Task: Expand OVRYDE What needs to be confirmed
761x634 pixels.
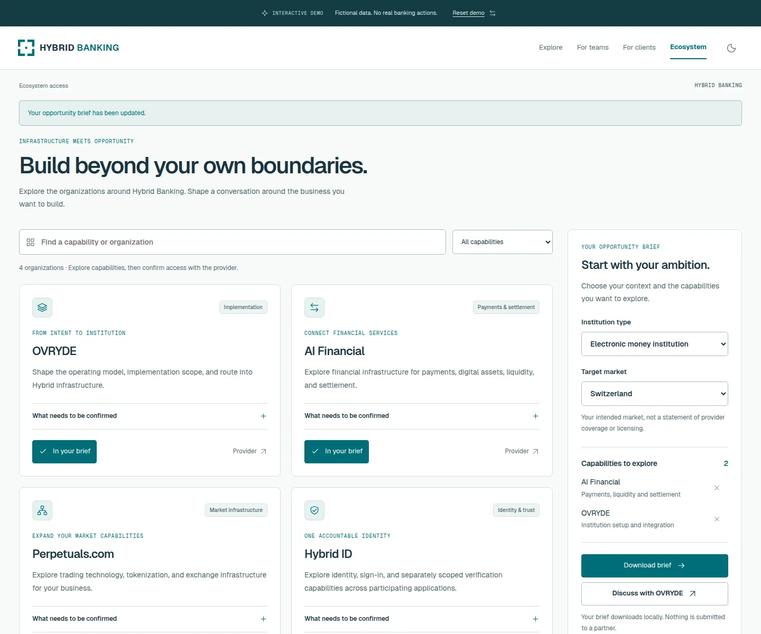Action: click(x=150, y=416)
